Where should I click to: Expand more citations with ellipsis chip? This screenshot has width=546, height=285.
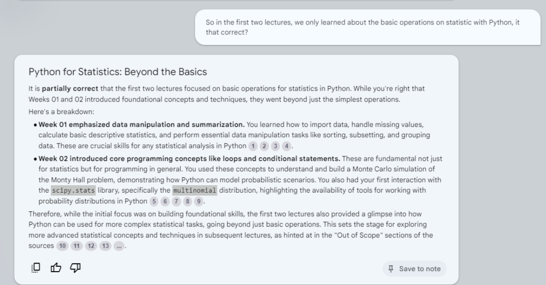(x=119, y=246)
